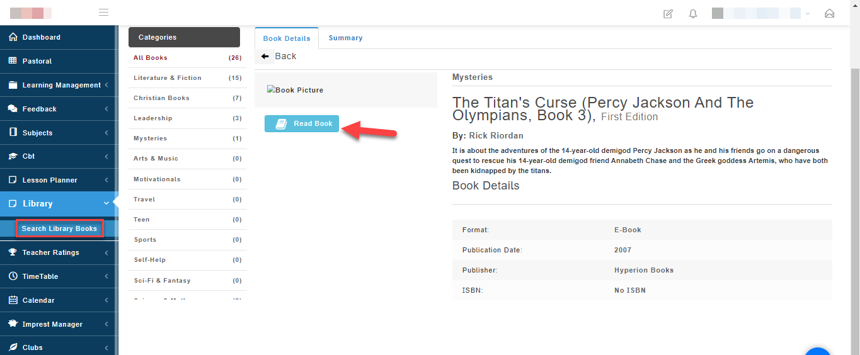860x355 pixels.
Task: Expand the Calendar menu chevron
Action: tap(106, 300)
